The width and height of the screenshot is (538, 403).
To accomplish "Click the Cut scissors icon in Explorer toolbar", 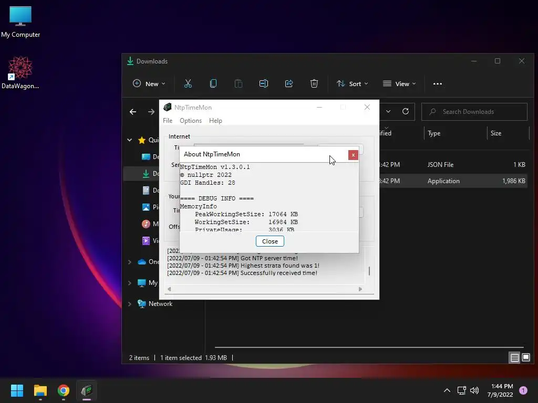I will click(188, 83).
